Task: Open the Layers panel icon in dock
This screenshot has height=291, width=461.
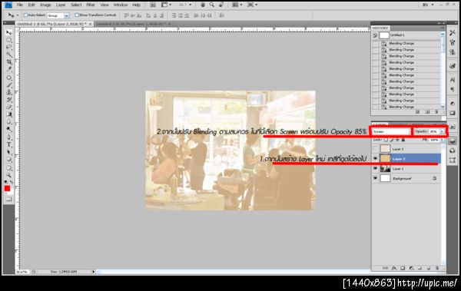Action: 453,141
